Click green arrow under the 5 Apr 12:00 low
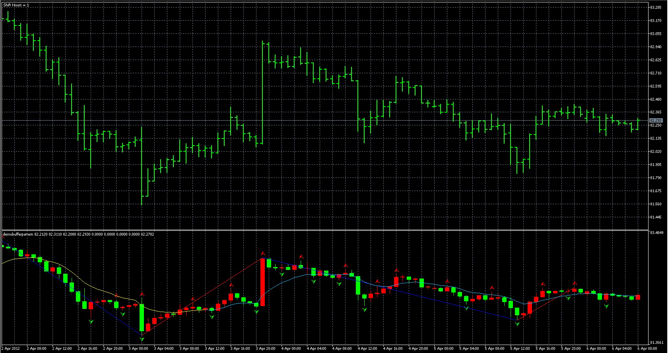Viewport: 668px width, 353px height. pos(517,324)
